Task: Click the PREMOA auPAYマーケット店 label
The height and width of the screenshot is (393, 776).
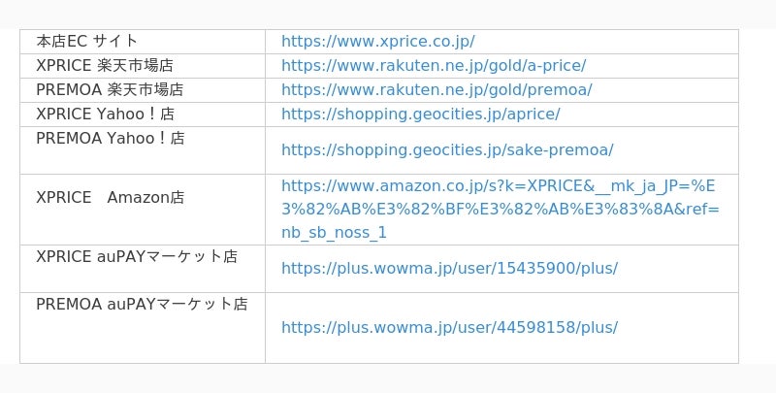Action: [142, 304]
